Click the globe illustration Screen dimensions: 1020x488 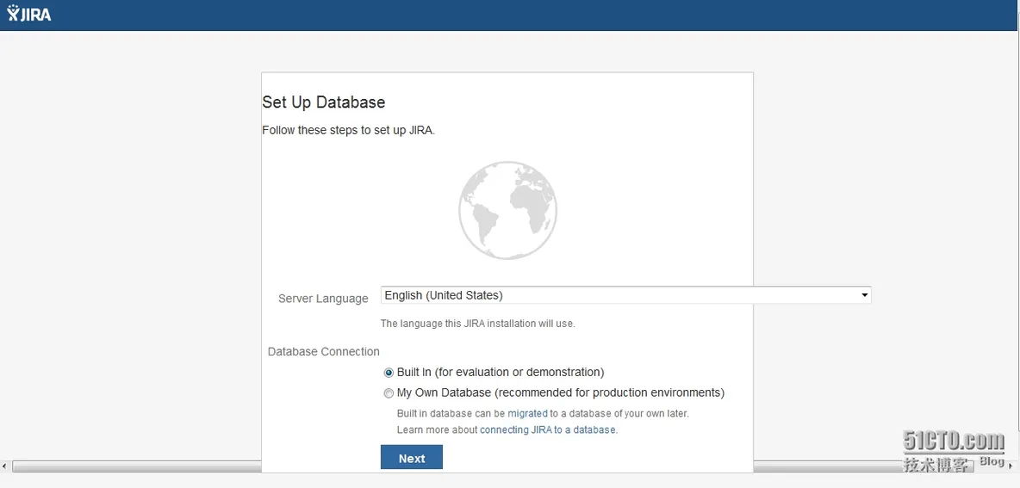point(507,211)
